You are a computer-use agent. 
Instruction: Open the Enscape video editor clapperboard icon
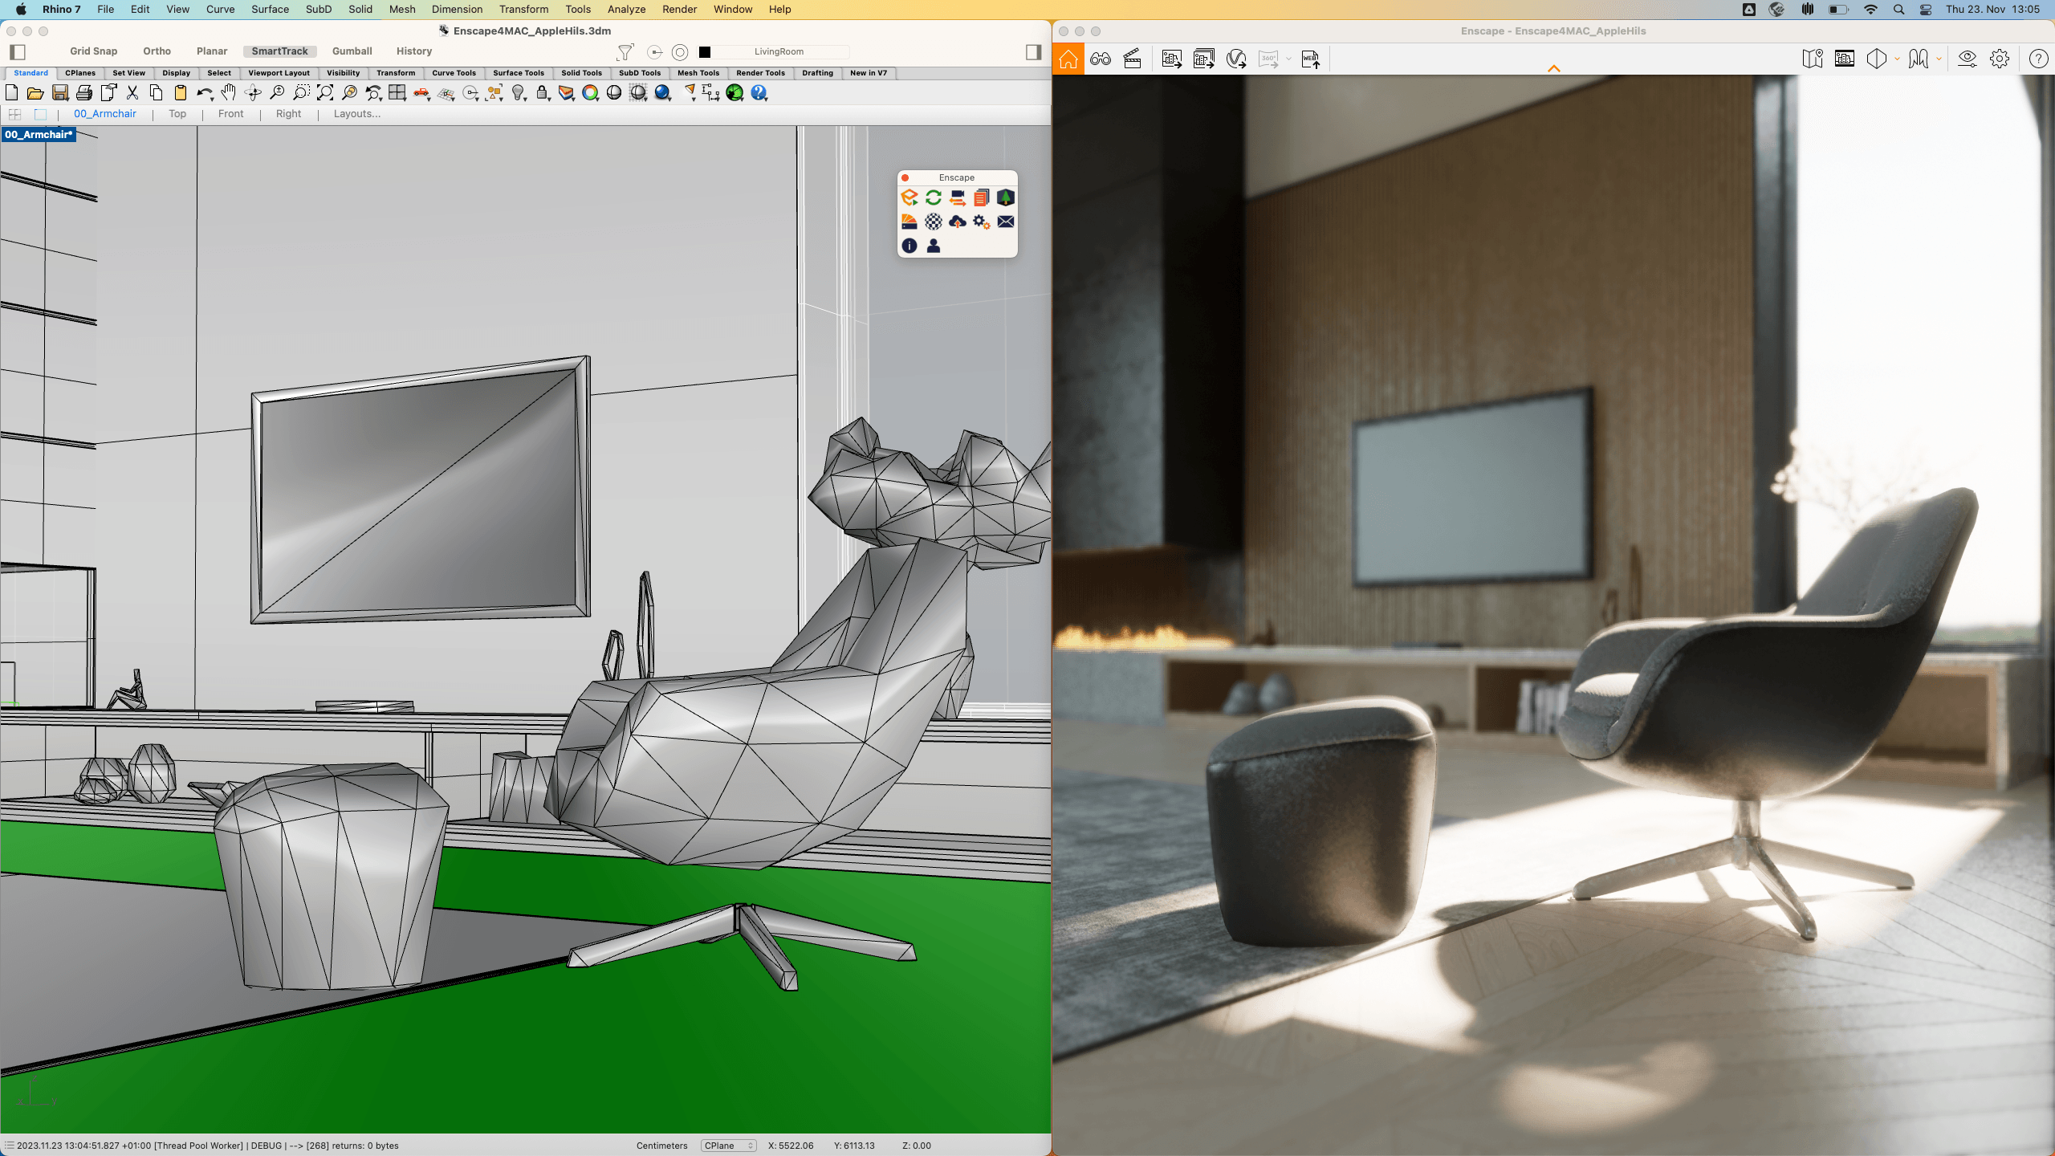tap(1132, 58)
